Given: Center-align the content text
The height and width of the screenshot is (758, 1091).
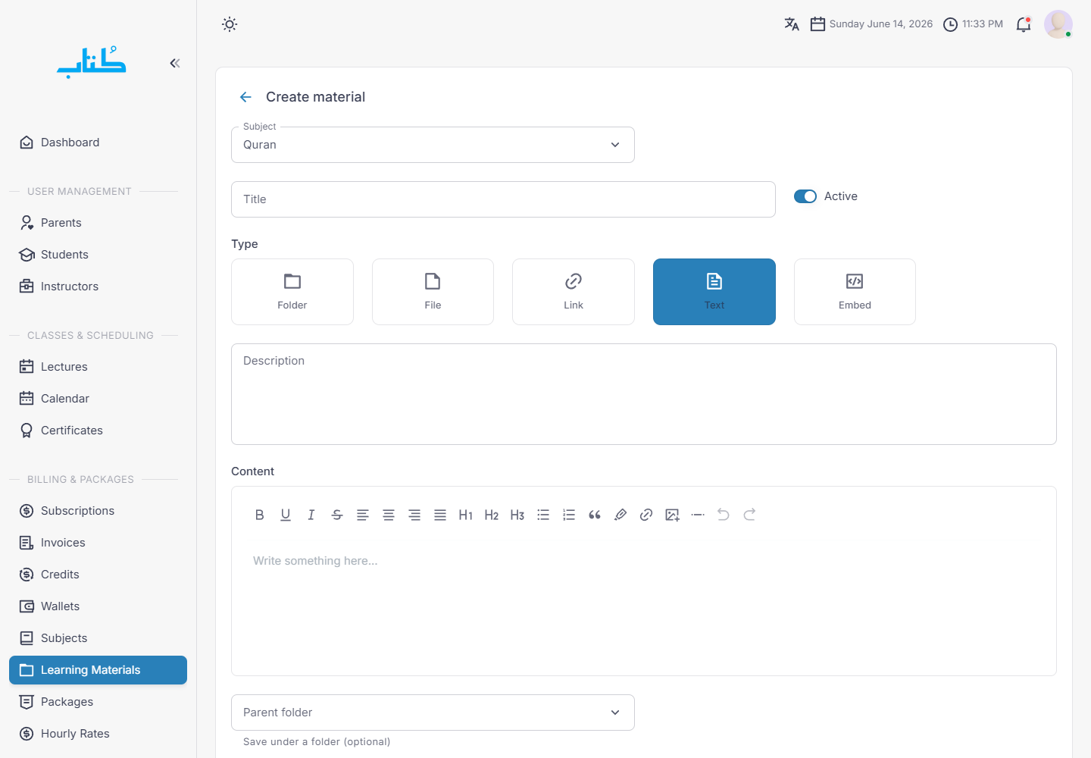Looking at the screenshot, I should coord(389,515).
